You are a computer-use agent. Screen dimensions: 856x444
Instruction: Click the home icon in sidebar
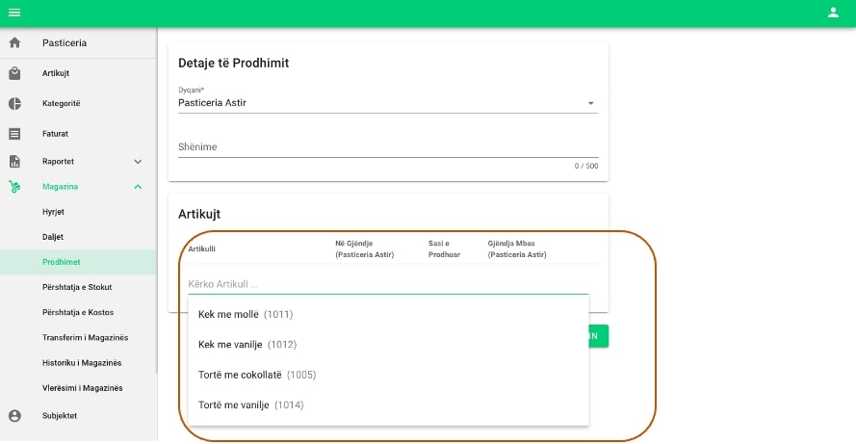14,43
